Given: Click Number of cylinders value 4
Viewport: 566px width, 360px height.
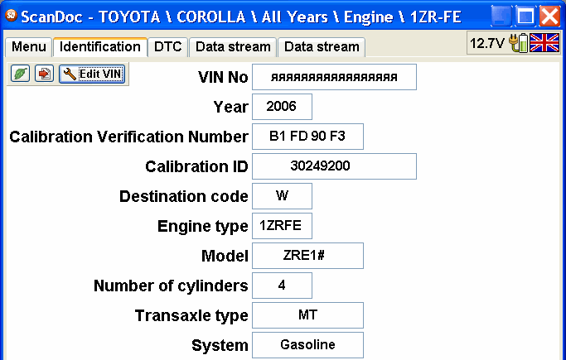Looking at the screenshot, I should (x=282, y=286).
